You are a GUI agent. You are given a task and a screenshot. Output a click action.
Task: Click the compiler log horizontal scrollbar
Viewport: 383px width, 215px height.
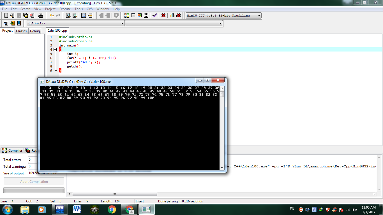pos(114,194)
